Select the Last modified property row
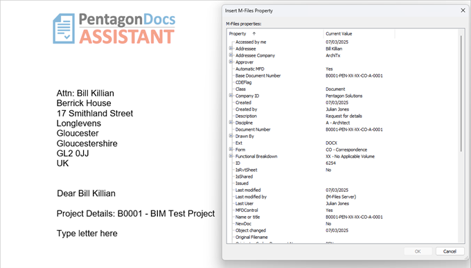Screen dimensions: 471x268 (248, 190)
